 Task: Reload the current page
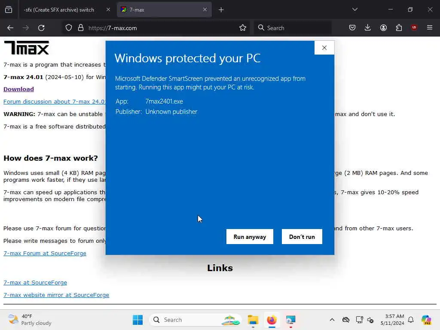click(x=41, y=28)
